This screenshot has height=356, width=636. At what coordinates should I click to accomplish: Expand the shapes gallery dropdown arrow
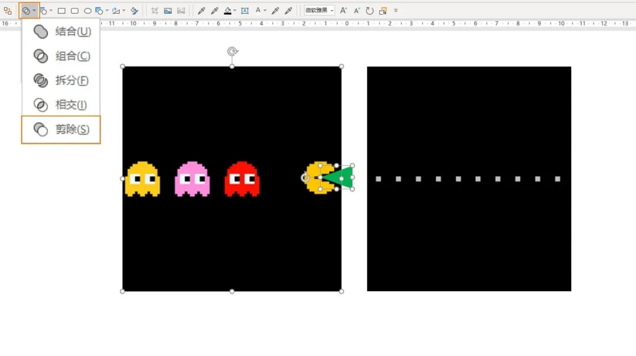click(51, 11)
